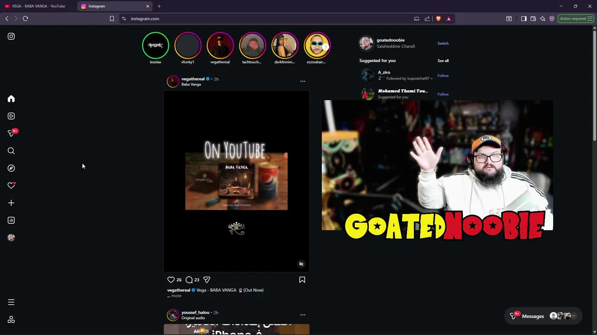Image resolution: width=597 pixels, height=335 pixels.
Task: View teaslax story
Action: click(x=155, y=46)
